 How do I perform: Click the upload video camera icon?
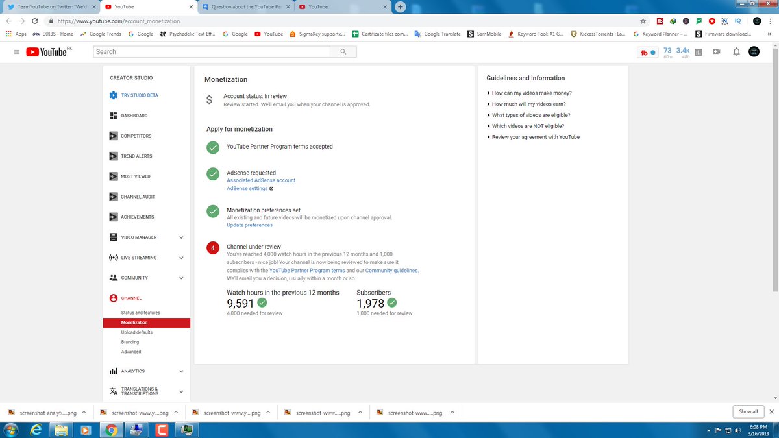(717, 52)
